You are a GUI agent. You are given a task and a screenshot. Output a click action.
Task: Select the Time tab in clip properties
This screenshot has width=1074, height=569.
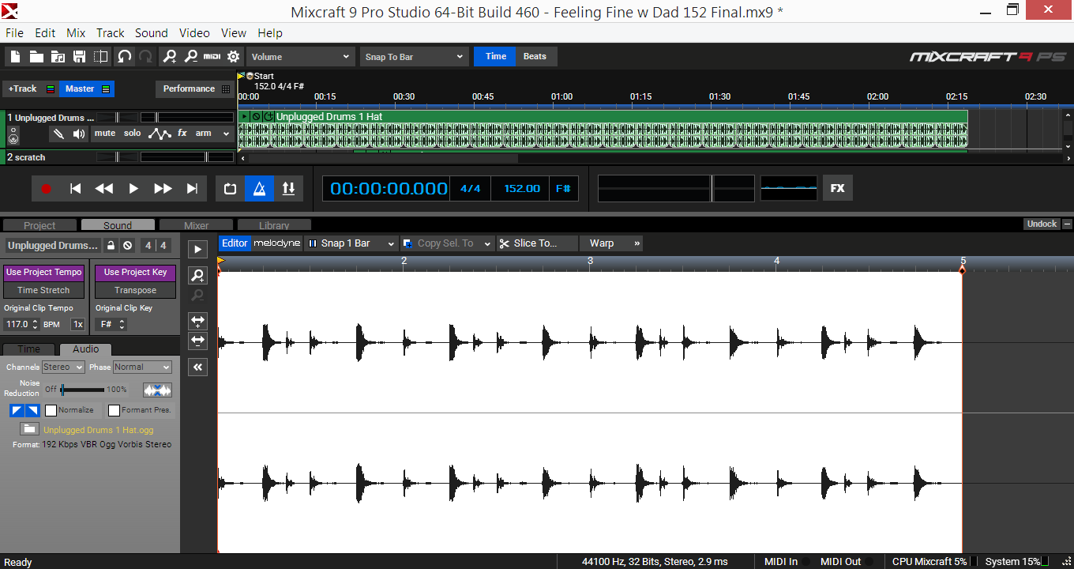coord(29,349)
